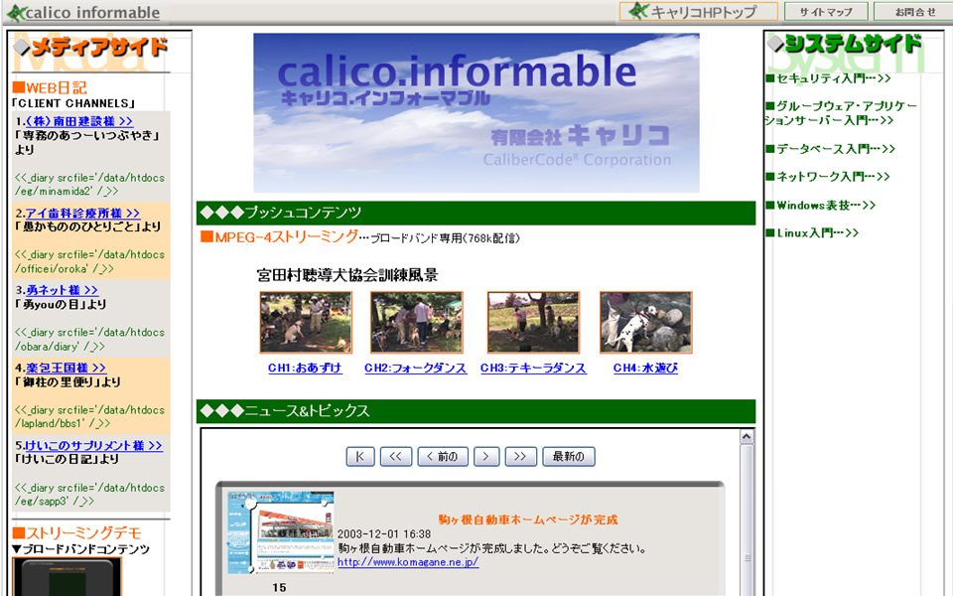953x596 pixels.
Task: Open 勇ネット様 diary link
Action: point(62,290)
